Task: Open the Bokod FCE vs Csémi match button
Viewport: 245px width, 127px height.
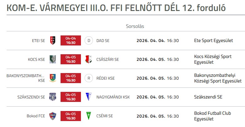Action: coord(71,116)
